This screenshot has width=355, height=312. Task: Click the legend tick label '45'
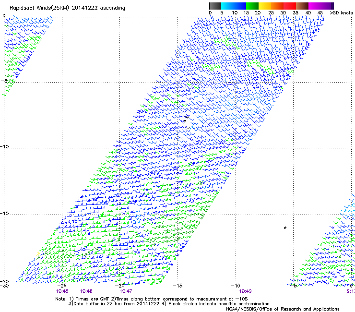(x=320, y=12)
